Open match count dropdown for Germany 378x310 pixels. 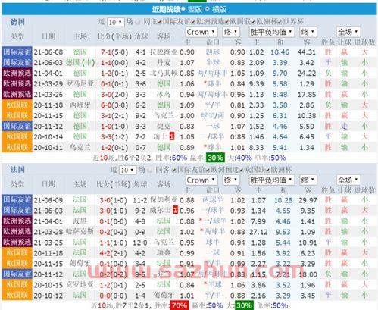point(116,22)
